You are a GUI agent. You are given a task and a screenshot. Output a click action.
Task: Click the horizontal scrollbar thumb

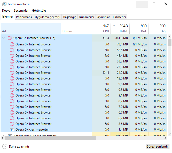click(x=50, y=138)
